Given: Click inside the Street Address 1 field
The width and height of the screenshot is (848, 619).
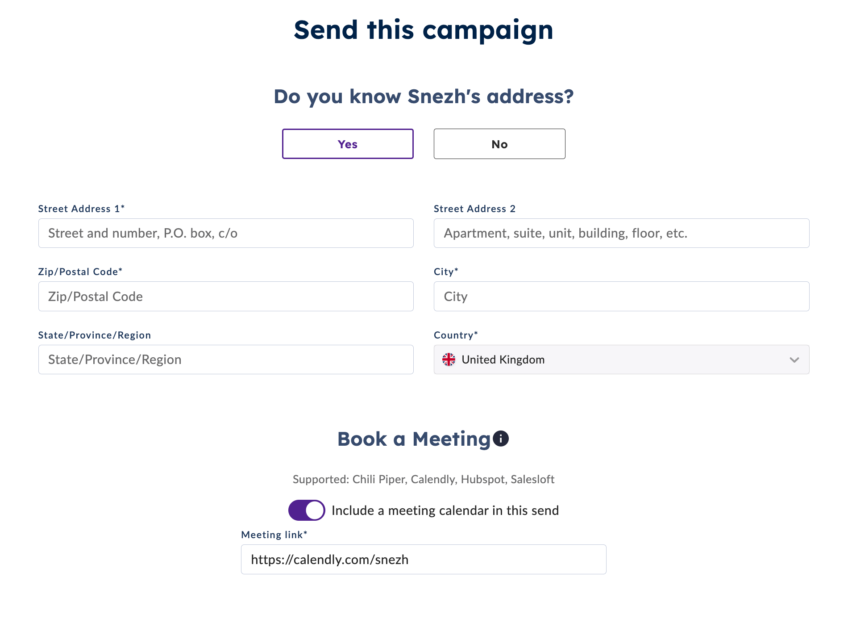Looking at the screenshot, I should (225, 233).
